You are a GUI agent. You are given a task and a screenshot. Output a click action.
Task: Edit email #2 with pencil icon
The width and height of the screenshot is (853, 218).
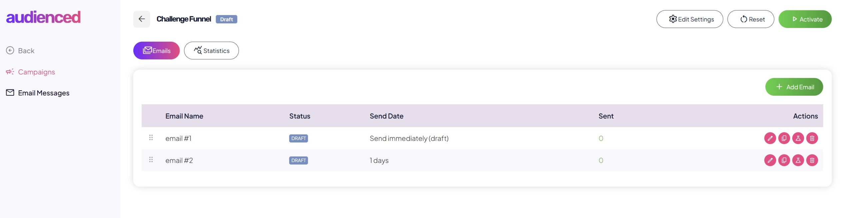770,160
